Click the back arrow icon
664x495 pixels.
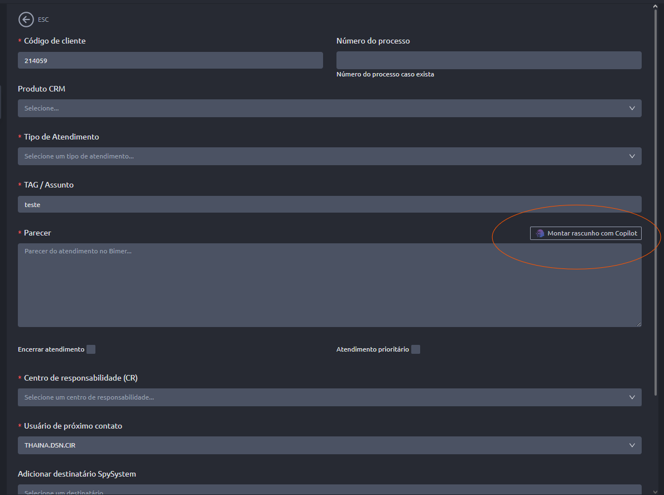[x=26, y=20]
